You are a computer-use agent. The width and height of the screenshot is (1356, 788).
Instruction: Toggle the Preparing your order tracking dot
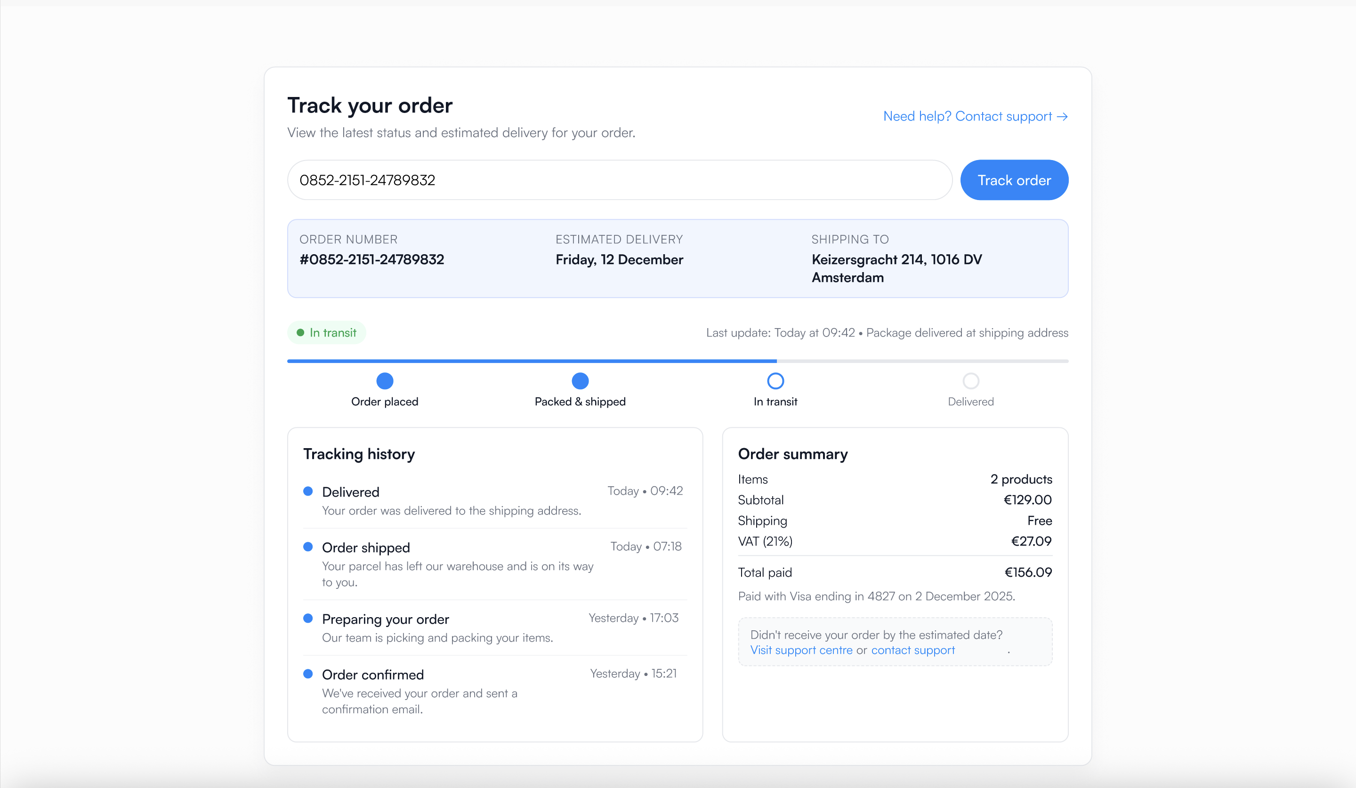click(308, 618)
